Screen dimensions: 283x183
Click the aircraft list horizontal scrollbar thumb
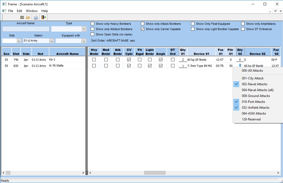pos(8,173)
